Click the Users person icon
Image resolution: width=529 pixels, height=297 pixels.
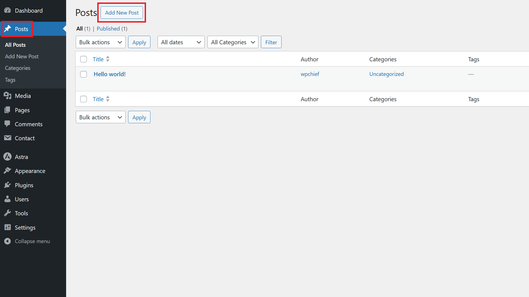point(7,199)
